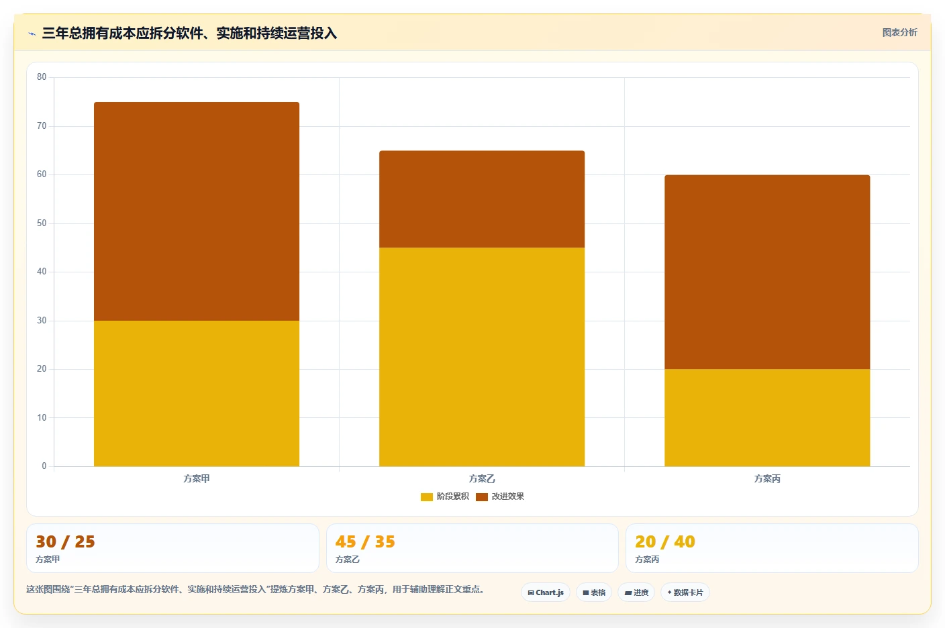Open the 45 / 35 方案乙 data card

[472, 548]
